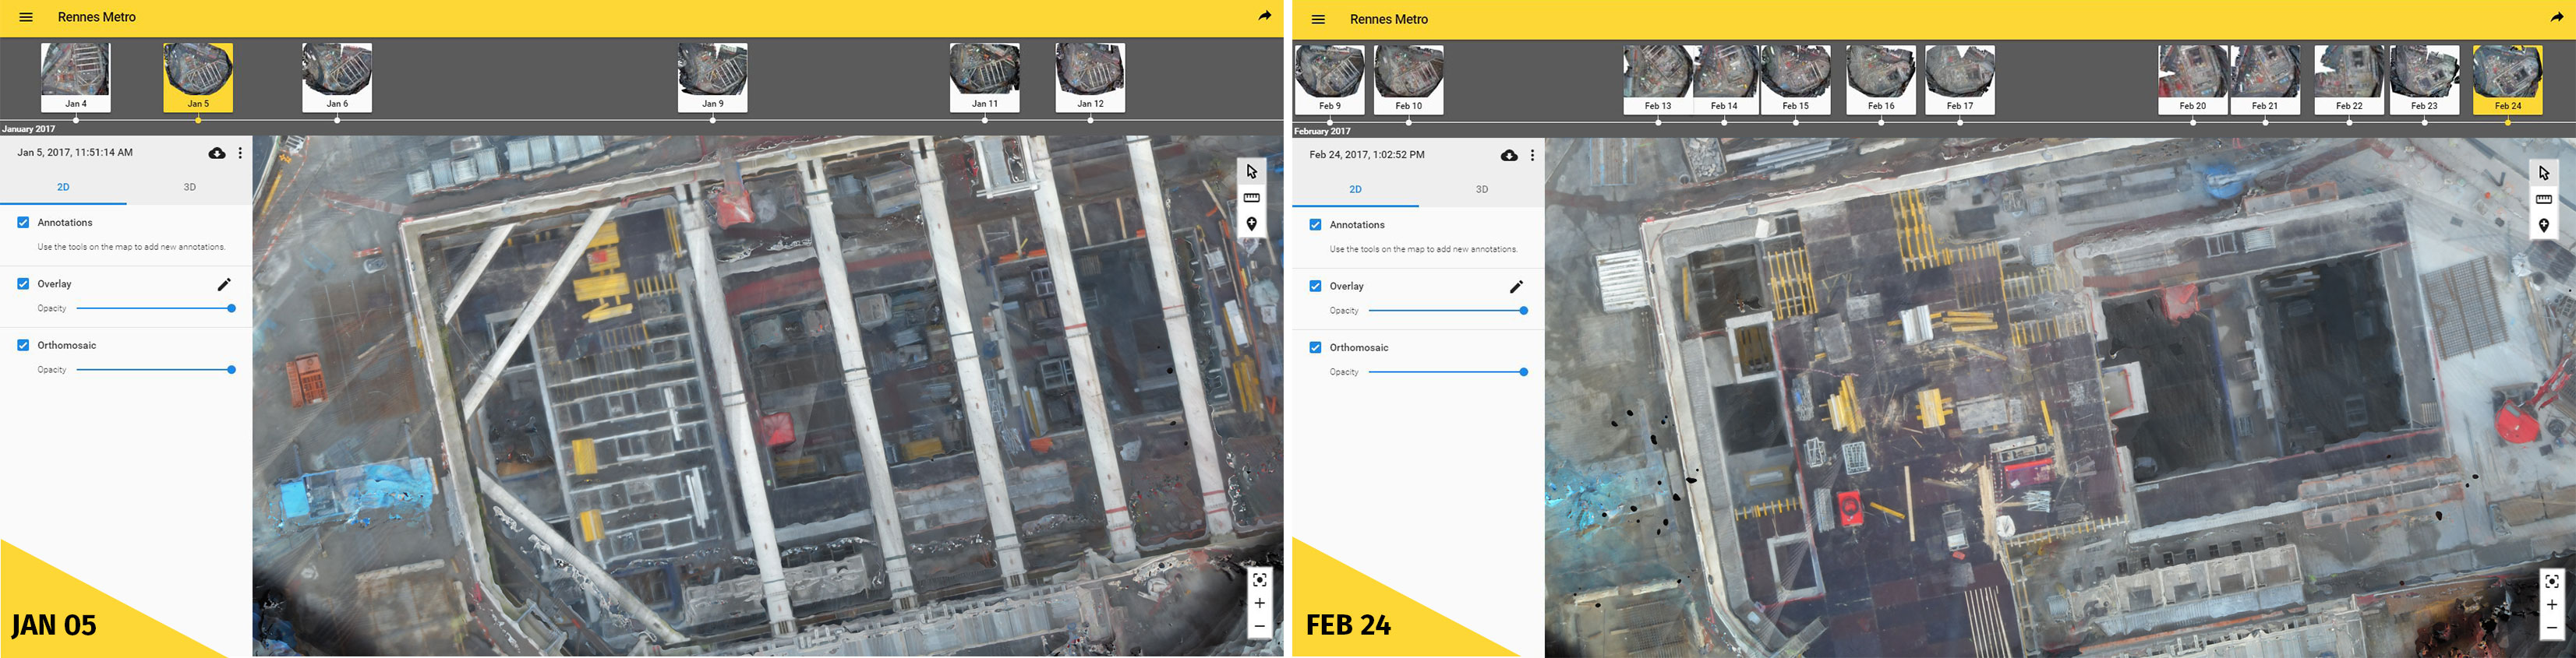Click timestamp Feb 24, 2017, 1:02:52 PM
Image resolution: width=2576 pixels, height=658 pixels.
[1367, 155]
